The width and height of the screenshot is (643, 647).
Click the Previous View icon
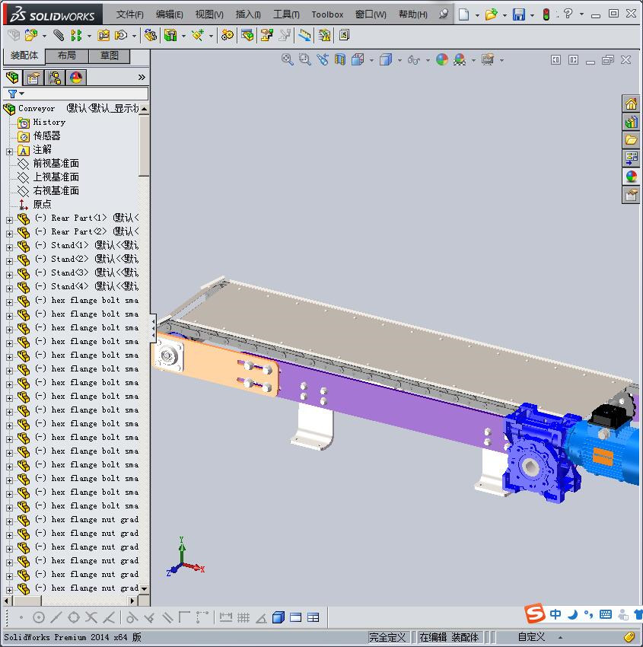pos(323,60)
